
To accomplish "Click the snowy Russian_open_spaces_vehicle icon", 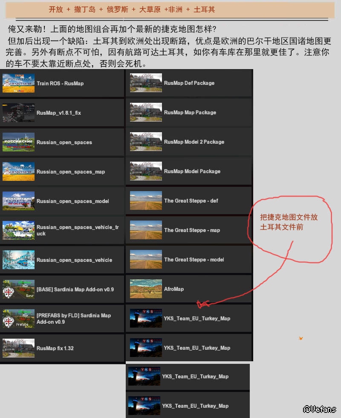I will point(18,260).
